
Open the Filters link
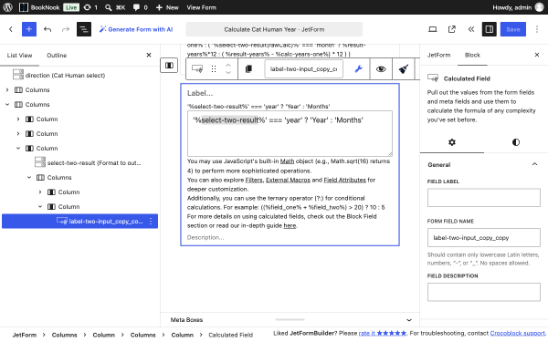(x=254, y=180)
